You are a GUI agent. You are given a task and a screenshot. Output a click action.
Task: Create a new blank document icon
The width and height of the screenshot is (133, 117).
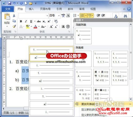pos(26,3)
